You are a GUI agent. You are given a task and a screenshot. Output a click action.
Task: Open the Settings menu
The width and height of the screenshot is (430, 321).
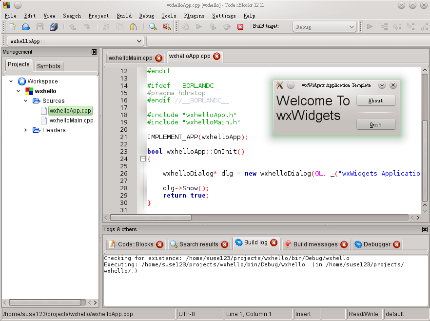[x=224, y=16]
